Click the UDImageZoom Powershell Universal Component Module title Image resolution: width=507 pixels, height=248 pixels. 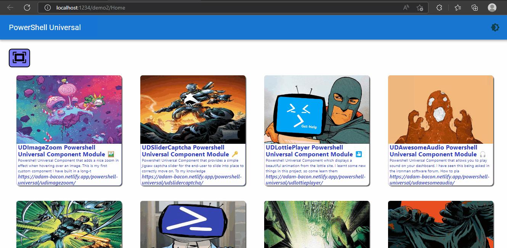(61, 151)
